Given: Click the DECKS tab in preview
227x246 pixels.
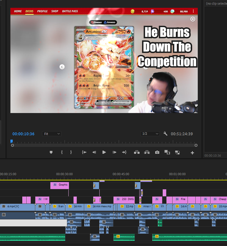Looking at the screenshot, I should 29,11.
